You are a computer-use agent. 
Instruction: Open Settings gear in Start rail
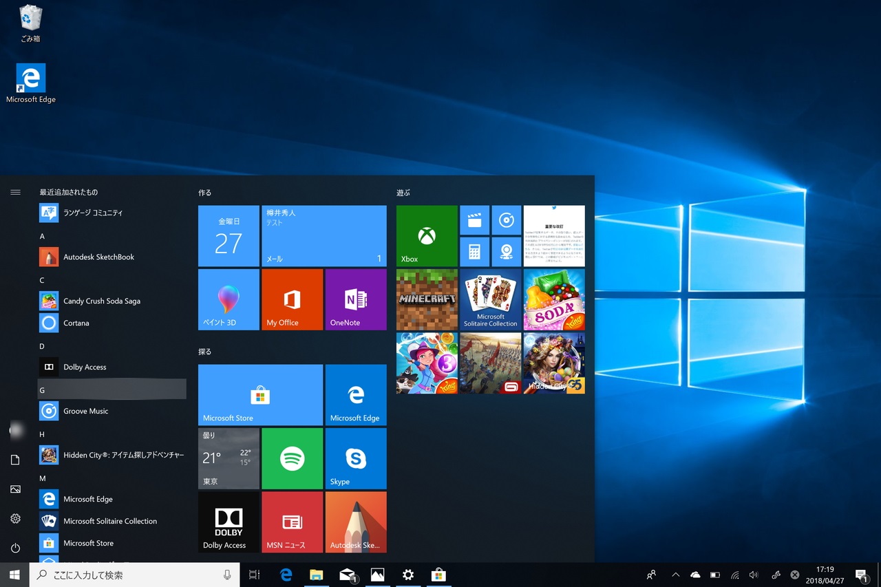point(15,519)
